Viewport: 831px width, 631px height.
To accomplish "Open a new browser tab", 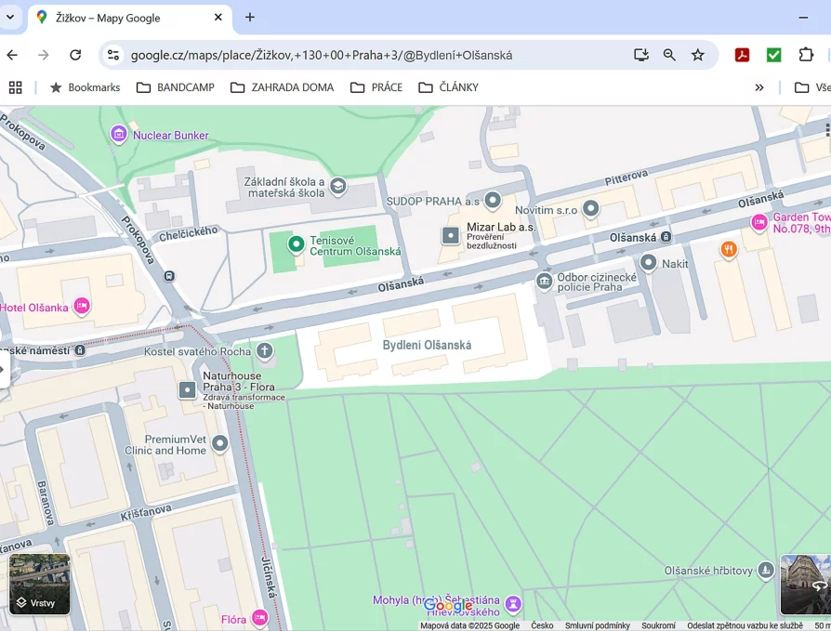I will click(250, 17).
